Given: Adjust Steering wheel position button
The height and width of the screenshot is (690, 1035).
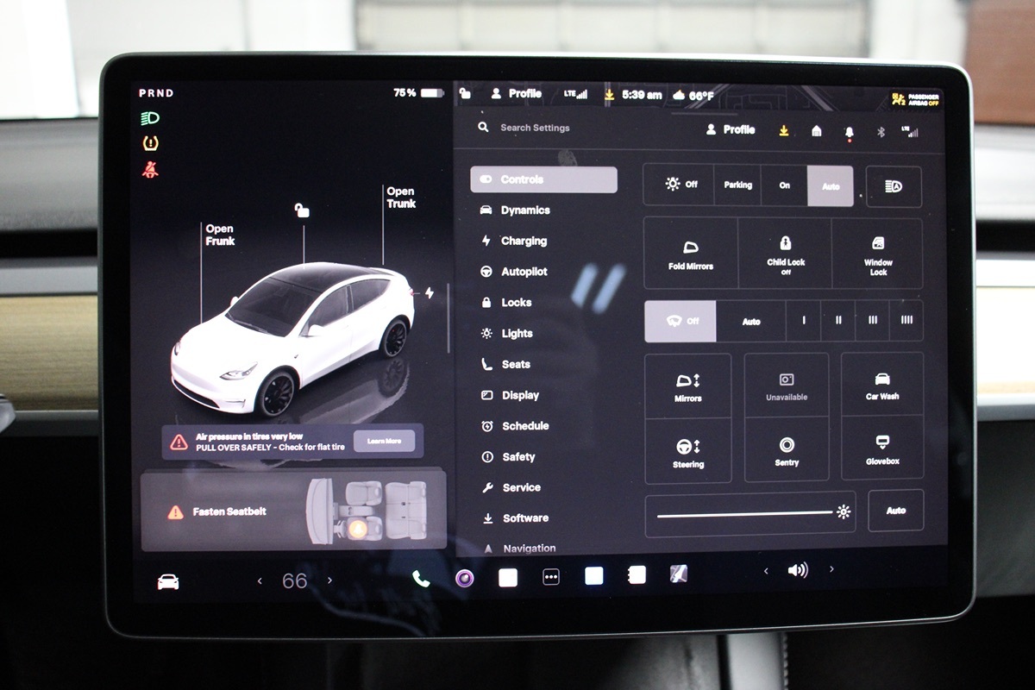Looking at the screenshot, I should point(688,451).
